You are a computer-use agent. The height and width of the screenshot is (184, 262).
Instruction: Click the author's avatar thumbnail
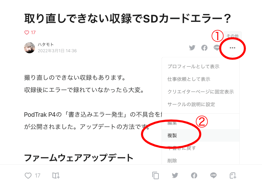tap(29, 48)
